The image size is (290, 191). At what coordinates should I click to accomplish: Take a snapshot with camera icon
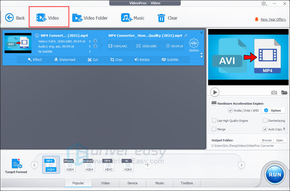(x=274, y=92)
